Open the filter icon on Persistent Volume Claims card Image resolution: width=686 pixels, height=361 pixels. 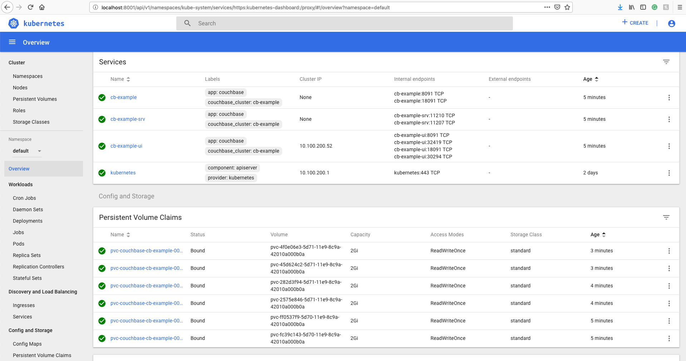666,217
